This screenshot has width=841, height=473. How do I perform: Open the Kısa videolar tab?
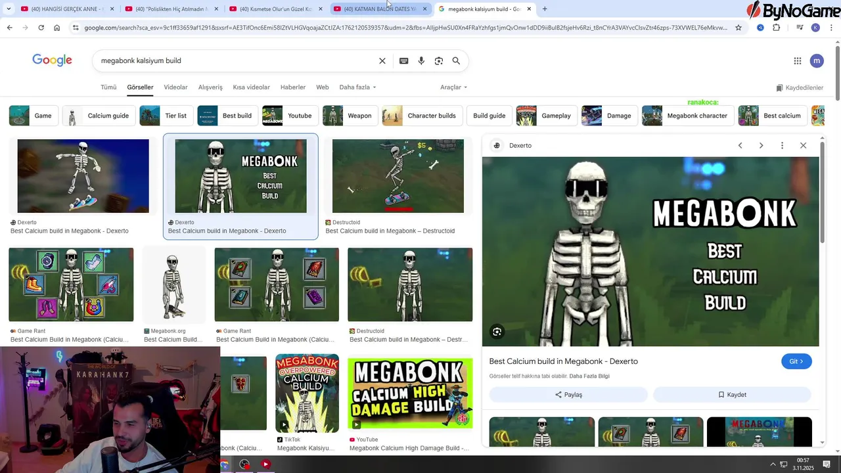[251, 87]
